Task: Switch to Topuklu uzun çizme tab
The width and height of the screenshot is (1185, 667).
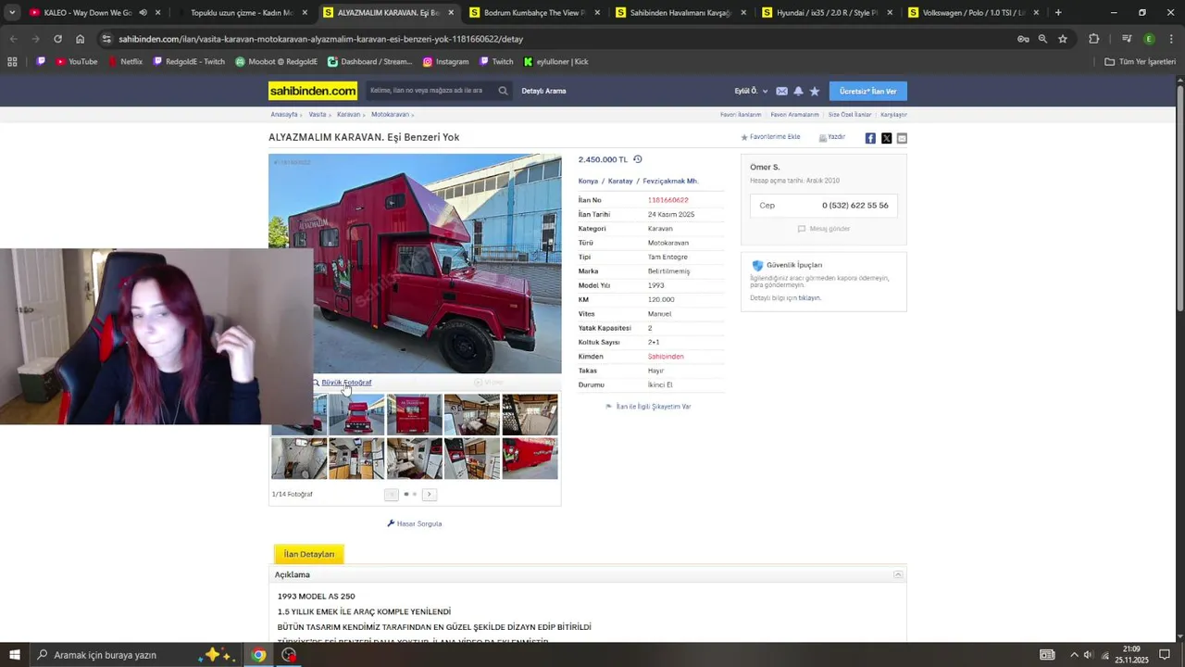Action: (x=241, y=13)
